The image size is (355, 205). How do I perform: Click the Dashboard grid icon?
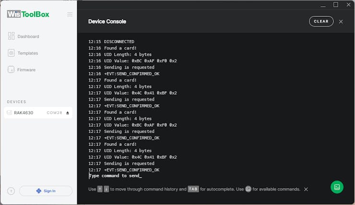click(11, 36)
